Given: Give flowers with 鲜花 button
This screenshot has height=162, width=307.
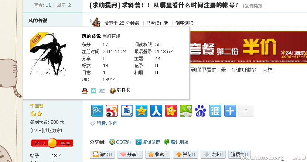Looking at the screenshot, I should coord(185,154).
